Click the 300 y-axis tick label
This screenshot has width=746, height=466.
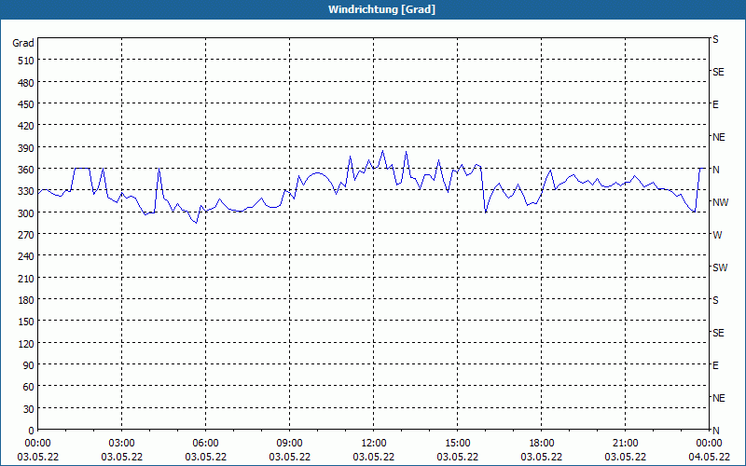[26, 213]
